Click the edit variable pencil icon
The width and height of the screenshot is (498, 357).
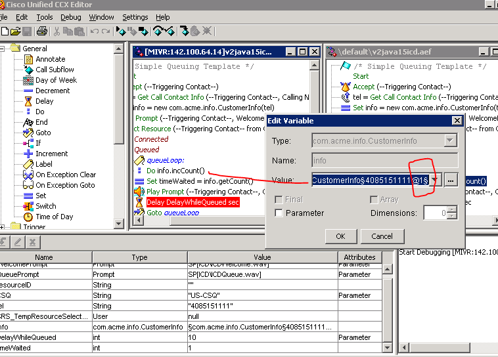coord(18,242)
